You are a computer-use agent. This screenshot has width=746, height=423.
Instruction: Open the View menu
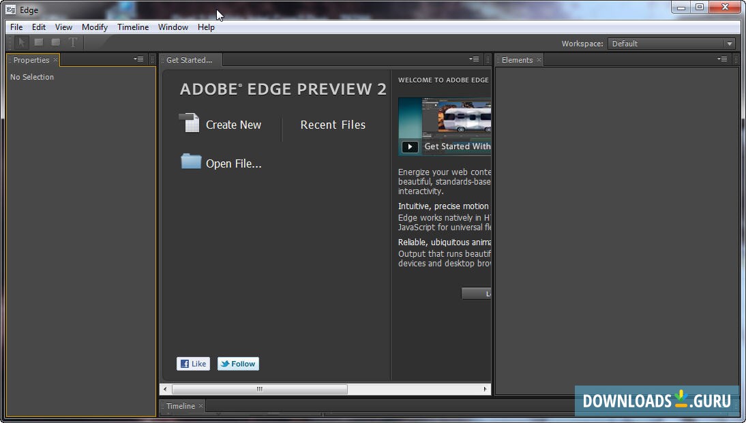click(63, 27)
